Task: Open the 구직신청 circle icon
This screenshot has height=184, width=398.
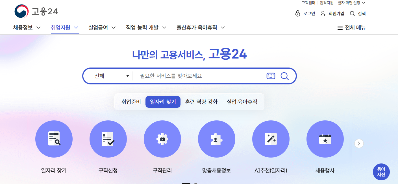Action: click(108, 139)
